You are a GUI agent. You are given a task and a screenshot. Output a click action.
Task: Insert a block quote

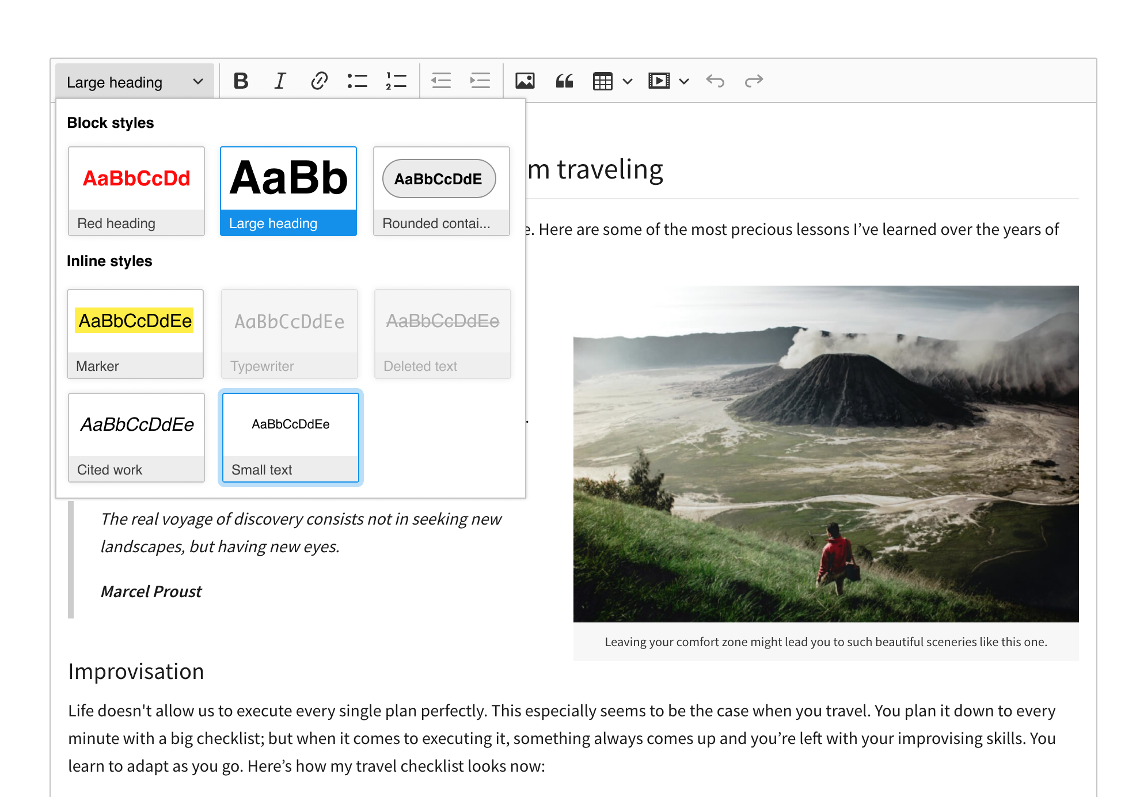coord(564,81)
